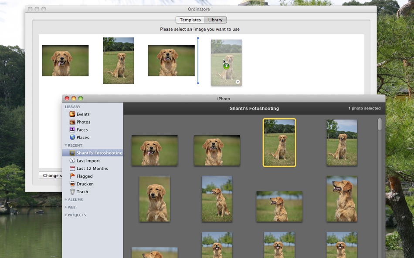
Task: Select landscape dog profile photo, second row
Action: (279, 206)
